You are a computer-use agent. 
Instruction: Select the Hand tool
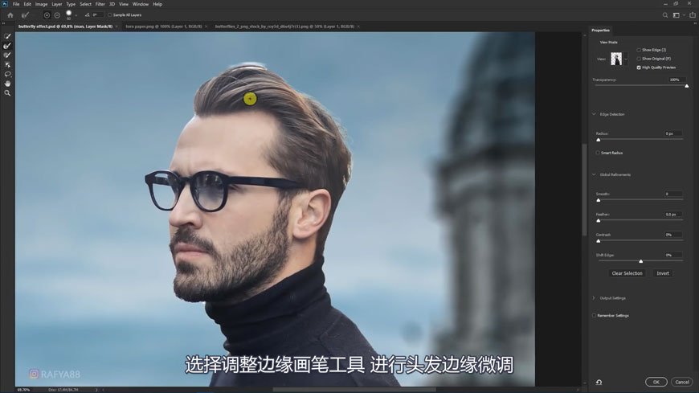tap(8, 84)
